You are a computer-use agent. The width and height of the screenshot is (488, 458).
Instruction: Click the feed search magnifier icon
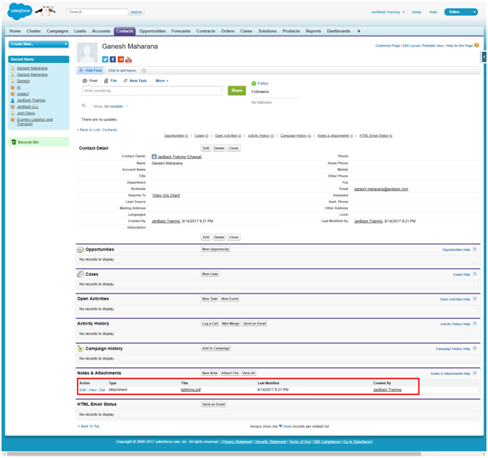(83, 106)
